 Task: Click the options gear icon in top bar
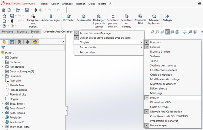pyautogui.click(x=41, y=10)
